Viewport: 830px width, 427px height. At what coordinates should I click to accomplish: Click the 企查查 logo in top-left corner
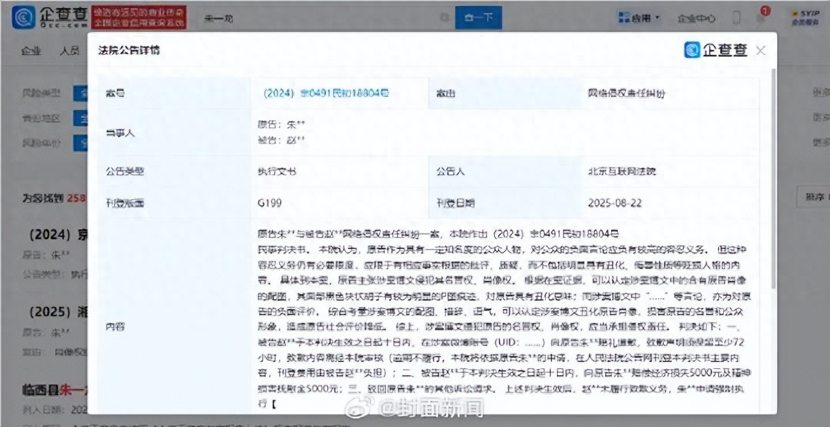(x=45, y=17)
